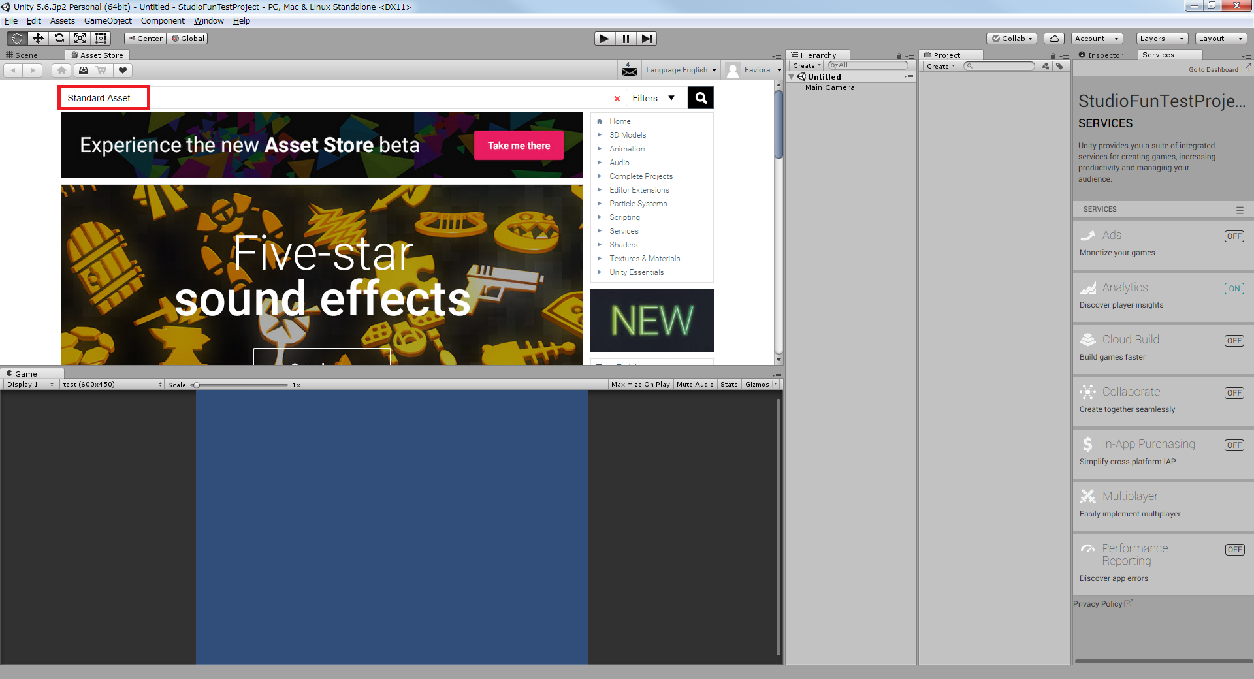The image size is (1254, 679).
Task: Open the Language:English dropdown
Action: click(x=681, y=70)
